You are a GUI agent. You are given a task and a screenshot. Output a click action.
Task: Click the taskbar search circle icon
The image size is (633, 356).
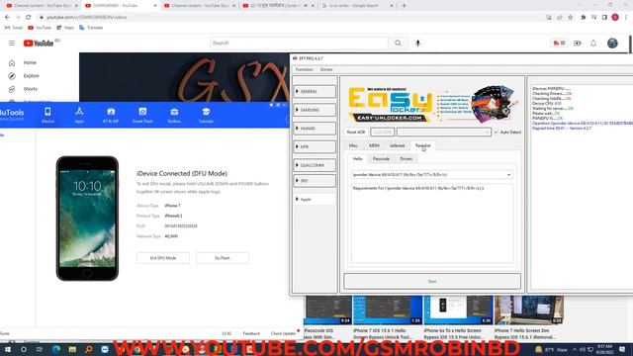24,349
